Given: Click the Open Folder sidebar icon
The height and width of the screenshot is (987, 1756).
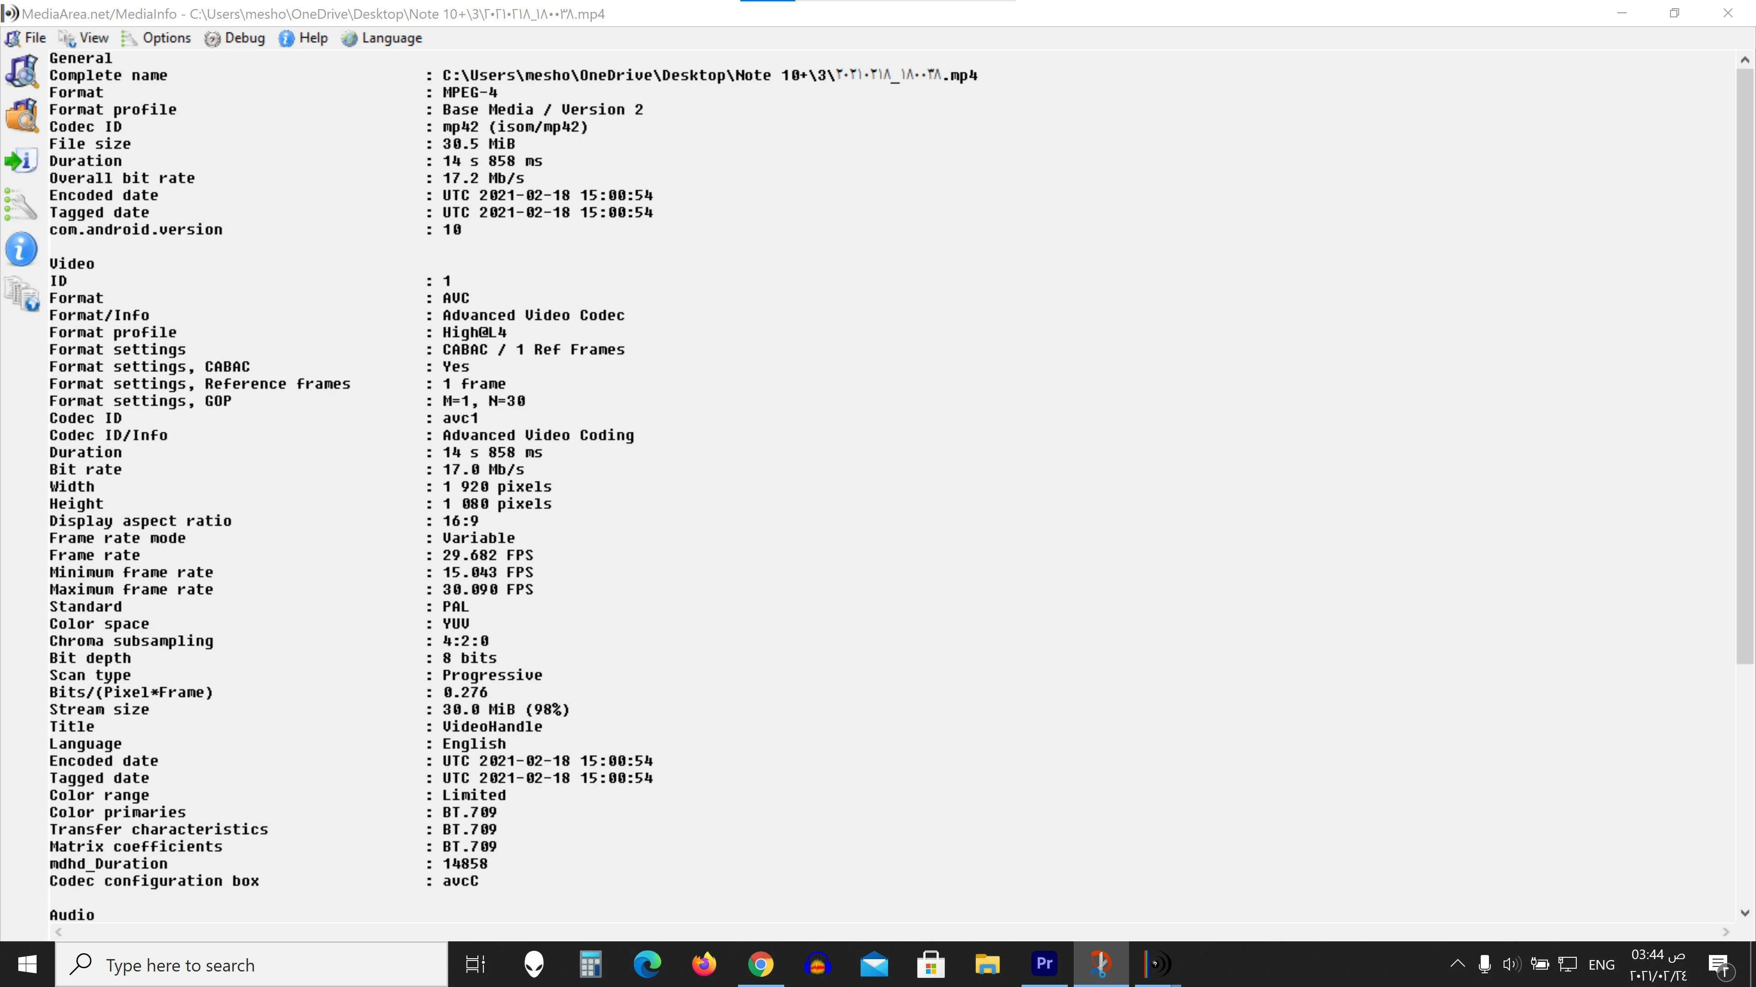Looking at the screenshot, I should 22,115.
